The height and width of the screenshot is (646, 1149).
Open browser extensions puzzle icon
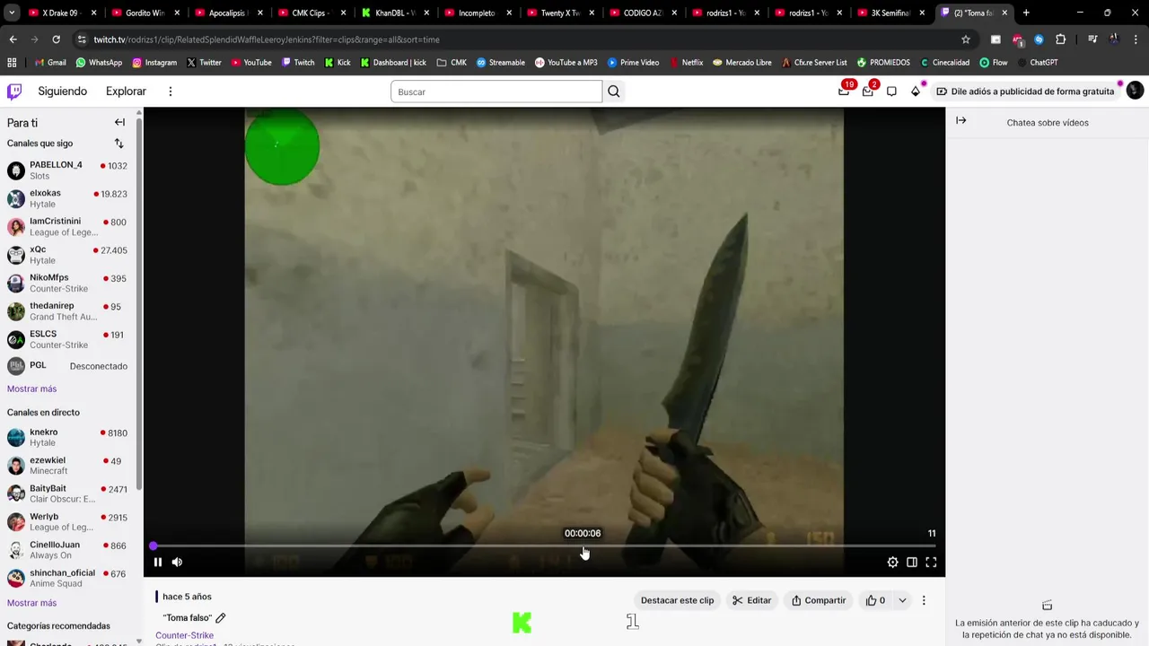pos(1061,39)
